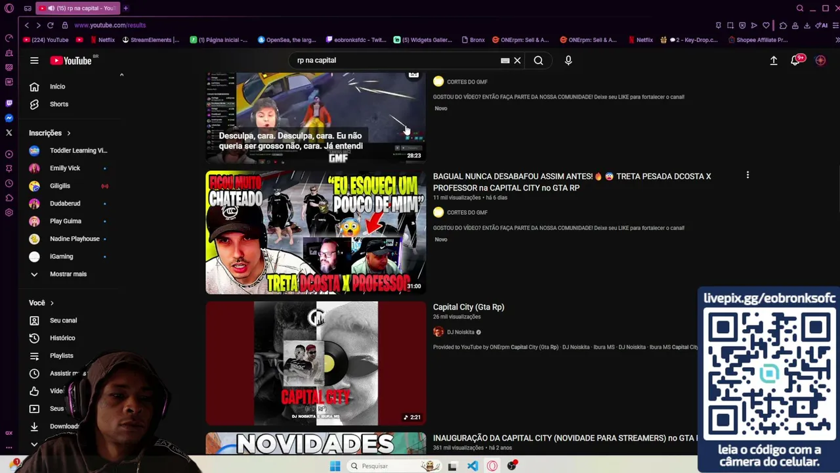Open CORTES DO GMF channel under BAGUAL video
Image resolution: width=840 pixels, height=473 pixels.
[467, 213]
